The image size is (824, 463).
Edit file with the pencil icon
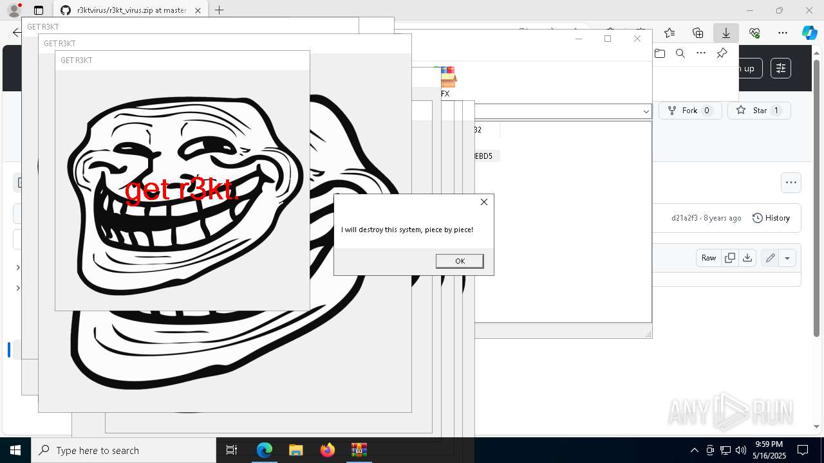pyautogui.click(x=770, y=258)
